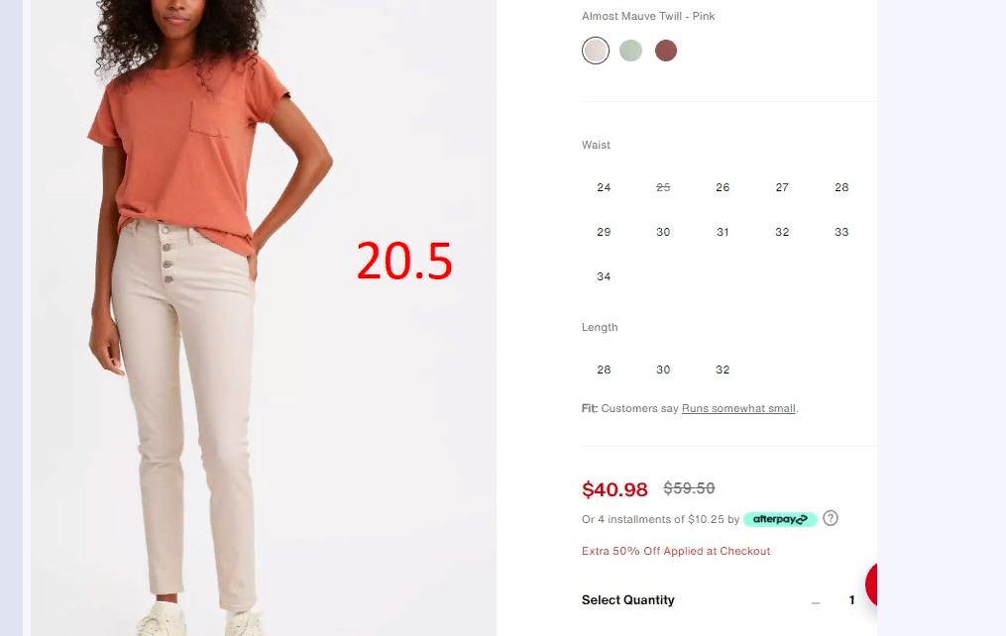The height and width of the screenshot is (636, 1006).
Task: Pick waist size 31
Action: (723, 232)
